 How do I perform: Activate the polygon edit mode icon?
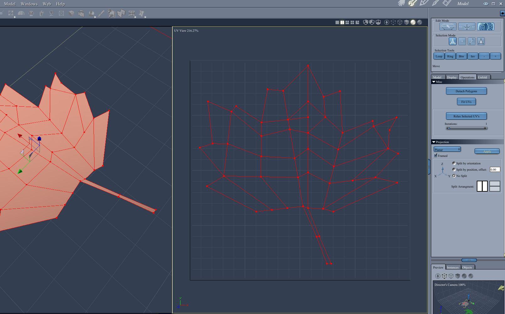pyautogui.click(x=448, y=27)
